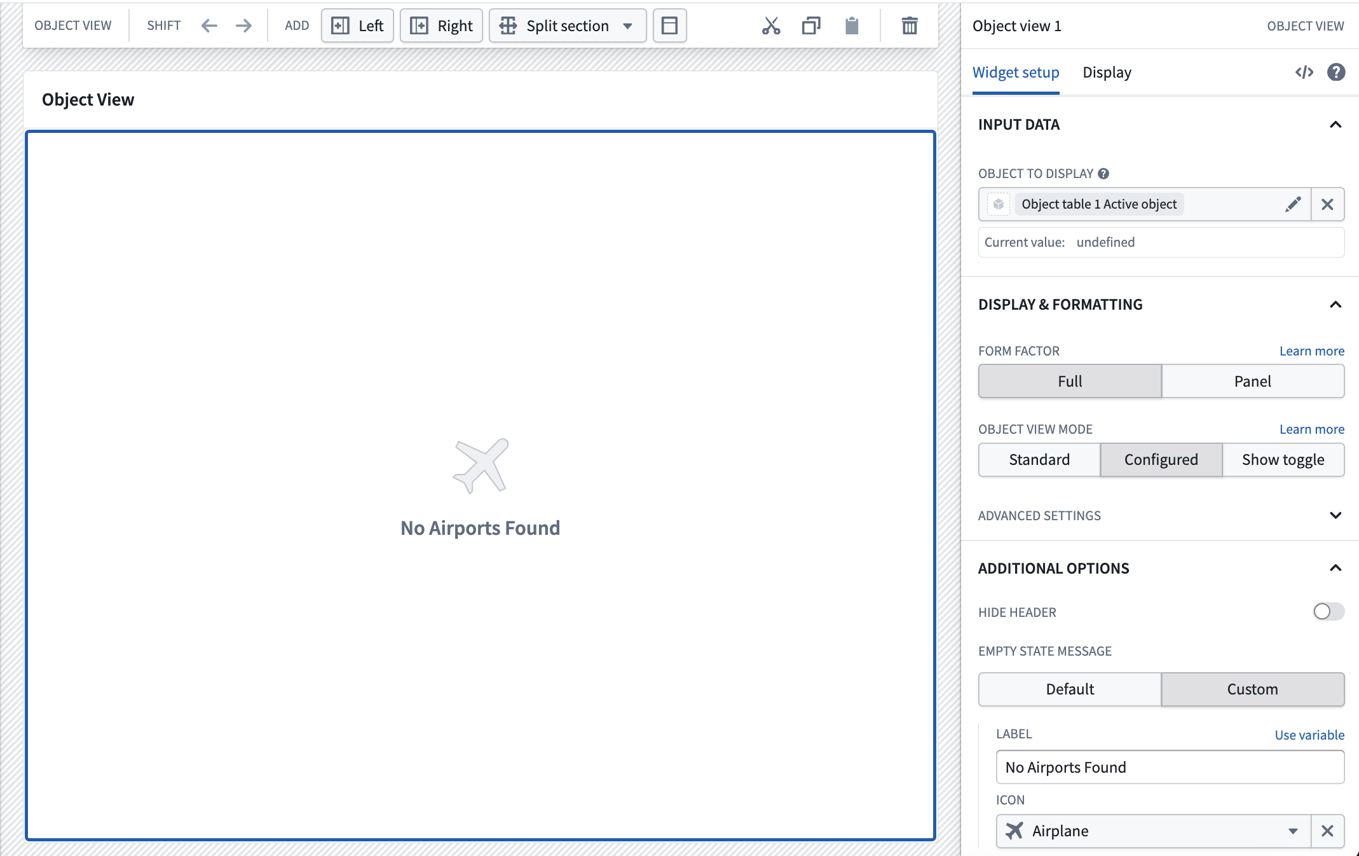Paste using the clipboard icon
The width and height of the screenshot is (1359, 856).
point(852,25)
